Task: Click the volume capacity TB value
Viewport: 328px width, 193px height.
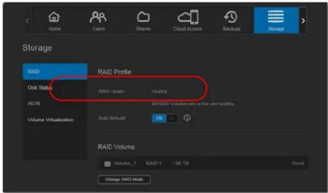Action: [180, 163]
